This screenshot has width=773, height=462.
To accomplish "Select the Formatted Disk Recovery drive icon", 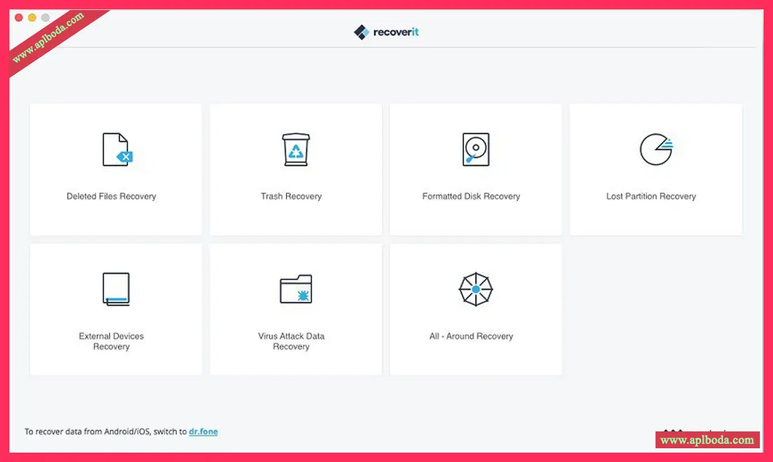I will point(476,150).
